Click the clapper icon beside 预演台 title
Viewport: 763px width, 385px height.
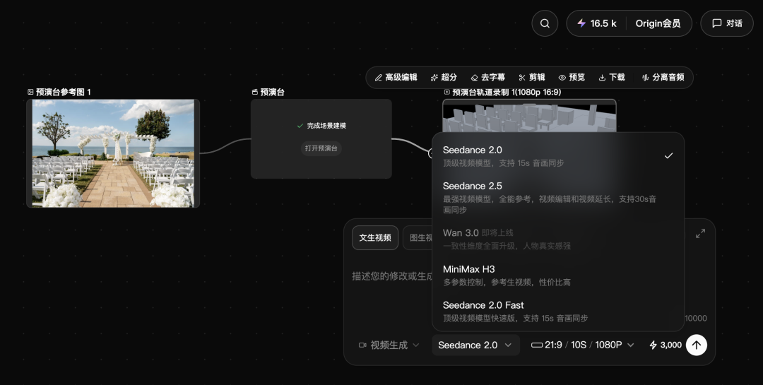[x=254, y=92]
